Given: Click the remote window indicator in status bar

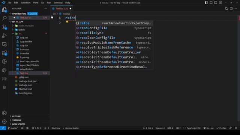Looking at the screenshot, I should [3, 128].
